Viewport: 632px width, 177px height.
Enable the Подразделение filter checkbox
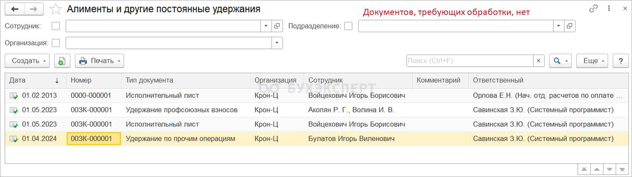click(x=349, y=26)
